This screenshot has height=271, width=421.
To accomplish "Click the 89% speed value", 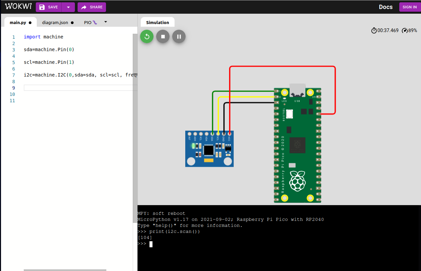I will click(413, 30).
